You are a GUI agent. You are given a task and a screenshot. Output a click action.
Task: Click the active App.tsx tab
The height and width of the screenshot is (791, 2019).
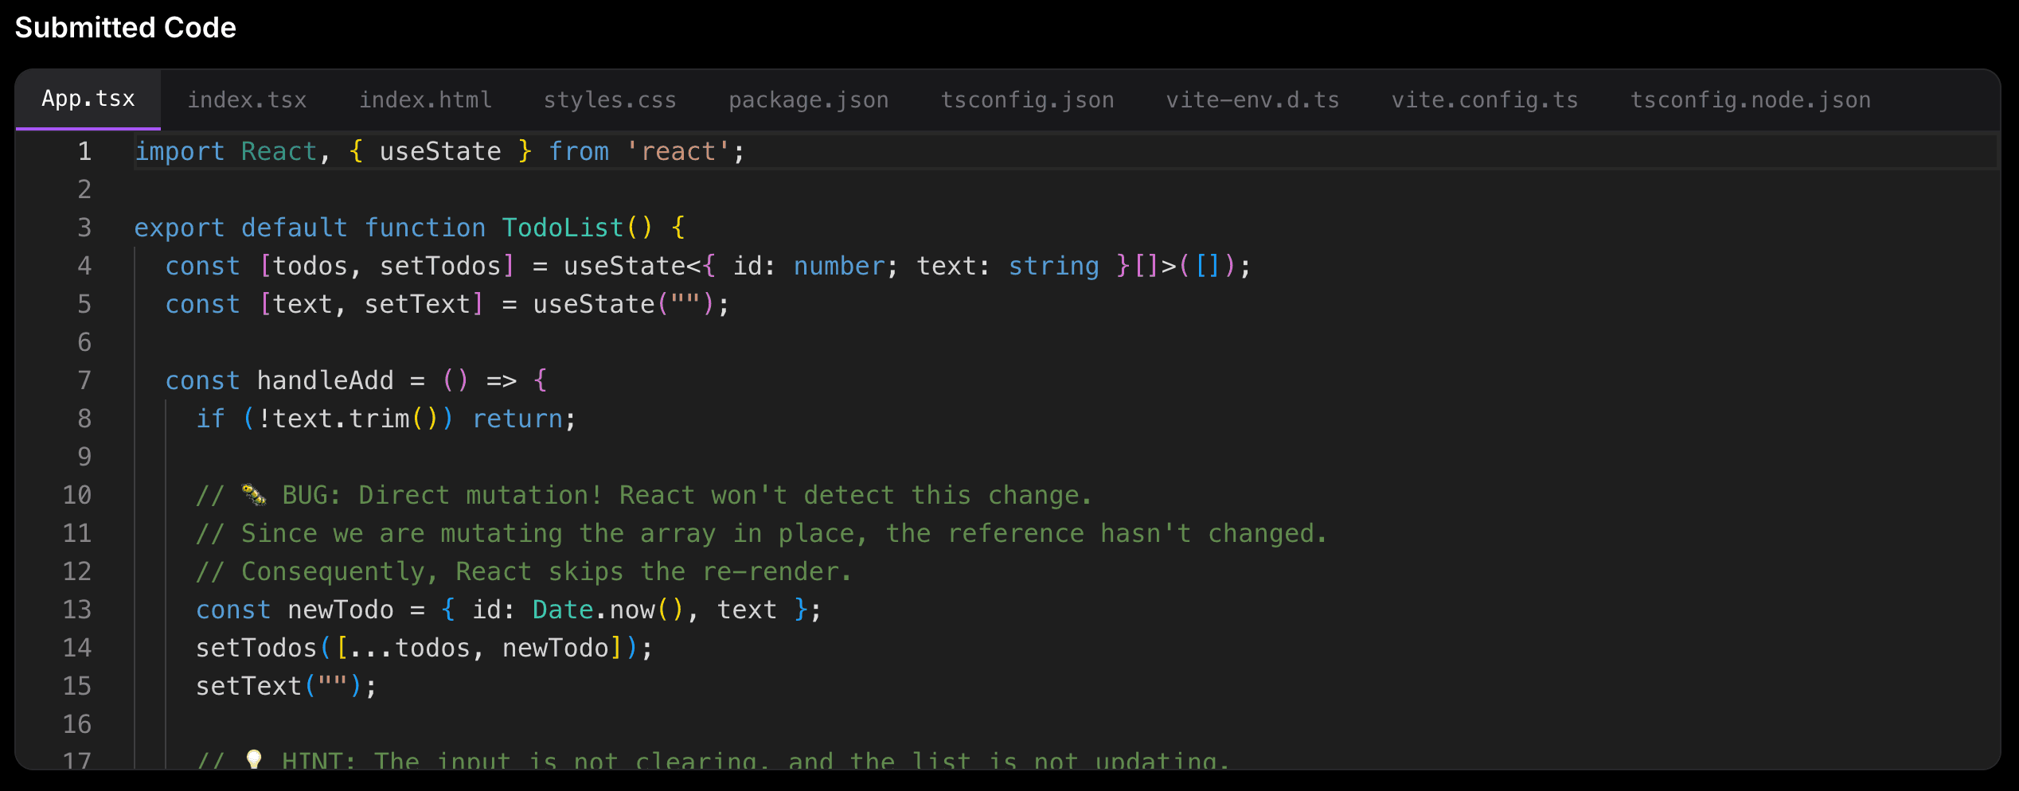click(88, 99)
